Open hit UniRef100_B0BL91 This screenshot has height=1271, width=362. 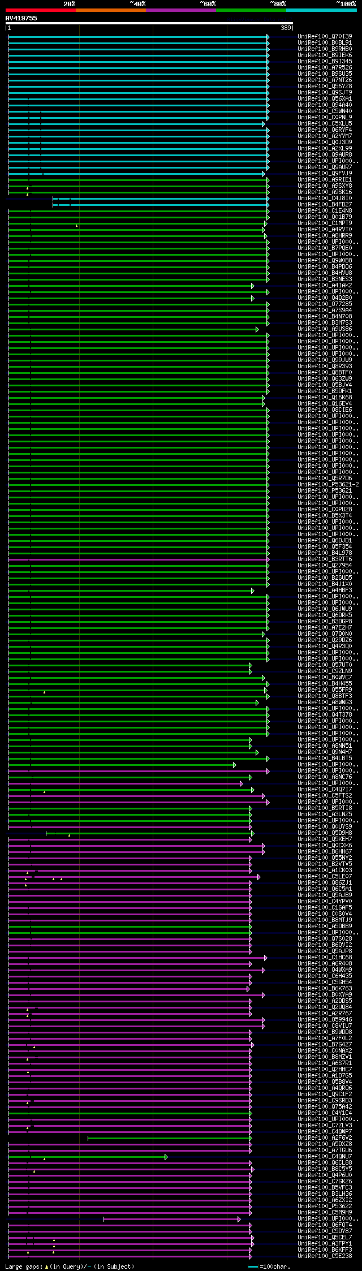[325, 42]
